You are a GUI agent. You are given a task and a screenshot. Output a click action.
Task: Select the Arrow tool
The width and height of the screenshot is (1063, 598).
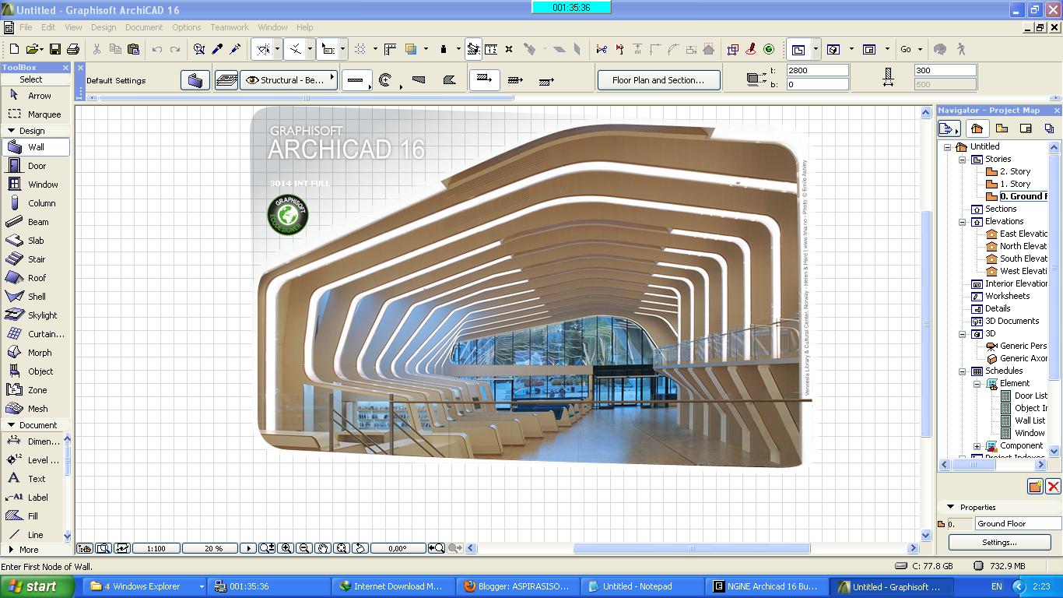click(36, 96)
